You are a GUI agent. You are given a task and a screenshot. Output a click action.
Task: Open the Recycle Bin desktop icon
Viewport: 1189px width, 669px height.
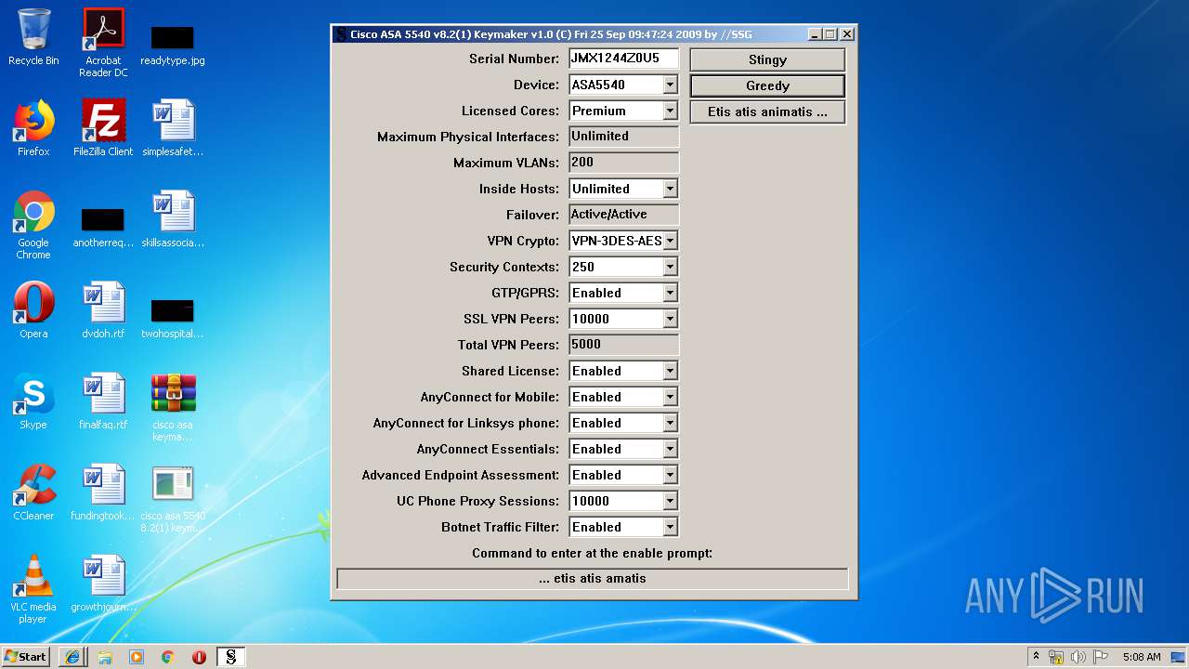click(33, 37)
